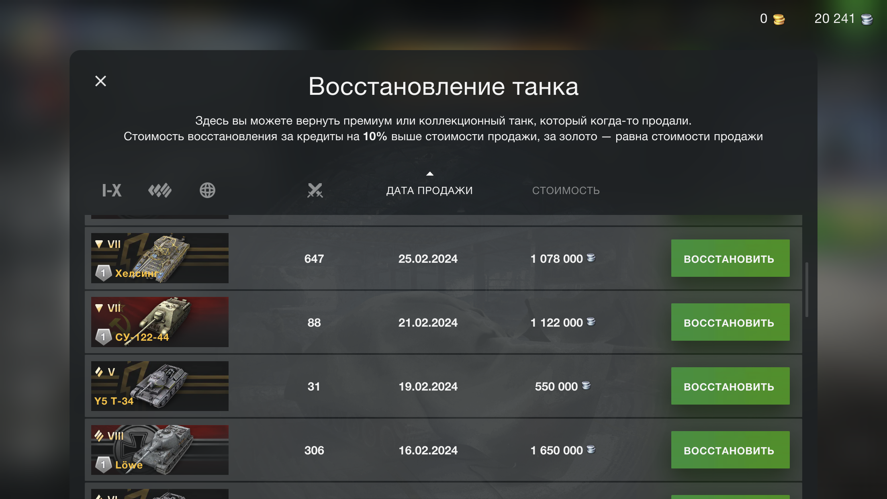The height and width of the screenshot is (499, 887).
Task: Open the vehicle type filter icon
Action: [x=160, y=190]
